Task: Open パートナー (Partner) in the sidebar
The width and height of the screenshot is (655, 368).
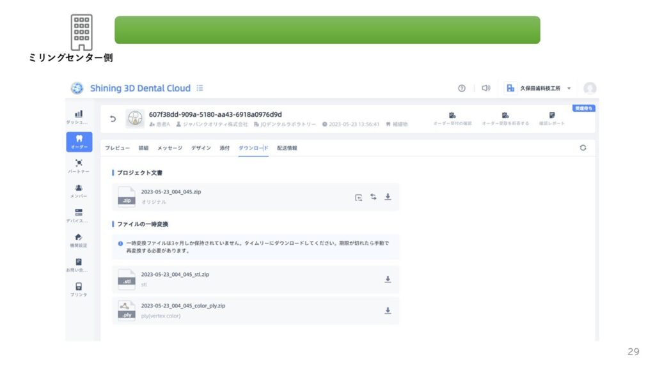Action: point(79,166)
